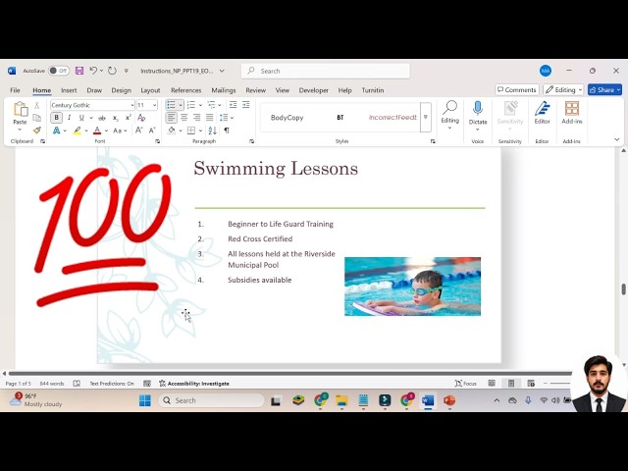628x471 pixels.
Task: Apply the yellow text highlight color
Action: point(77,131)
